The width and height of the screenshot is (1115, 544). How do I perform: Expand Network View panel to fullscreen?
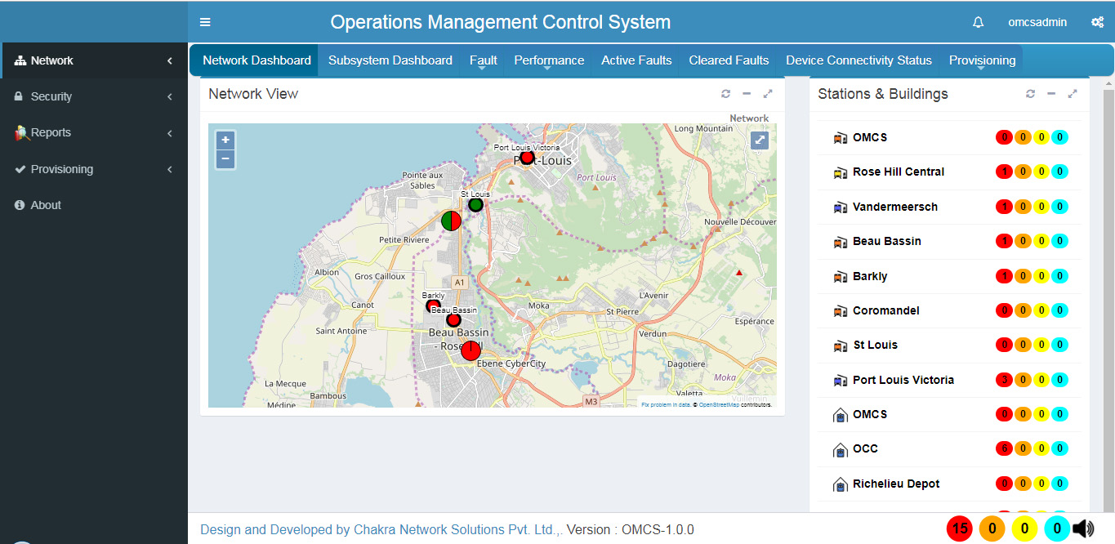[x=768, y=94]
